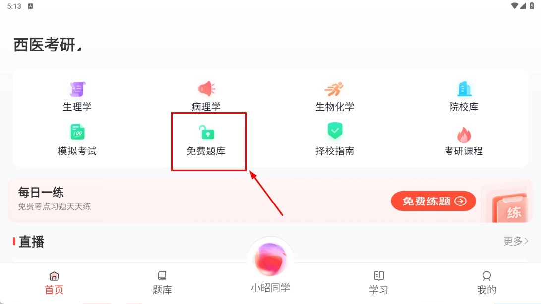
Task: Open the 每日一练 banner
Action: click(x=271, y=201)
